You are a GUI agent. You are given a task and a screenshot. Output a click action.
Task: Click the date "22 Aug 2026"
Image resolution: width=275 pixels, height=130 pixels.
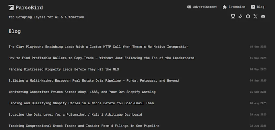pos(258,126)
